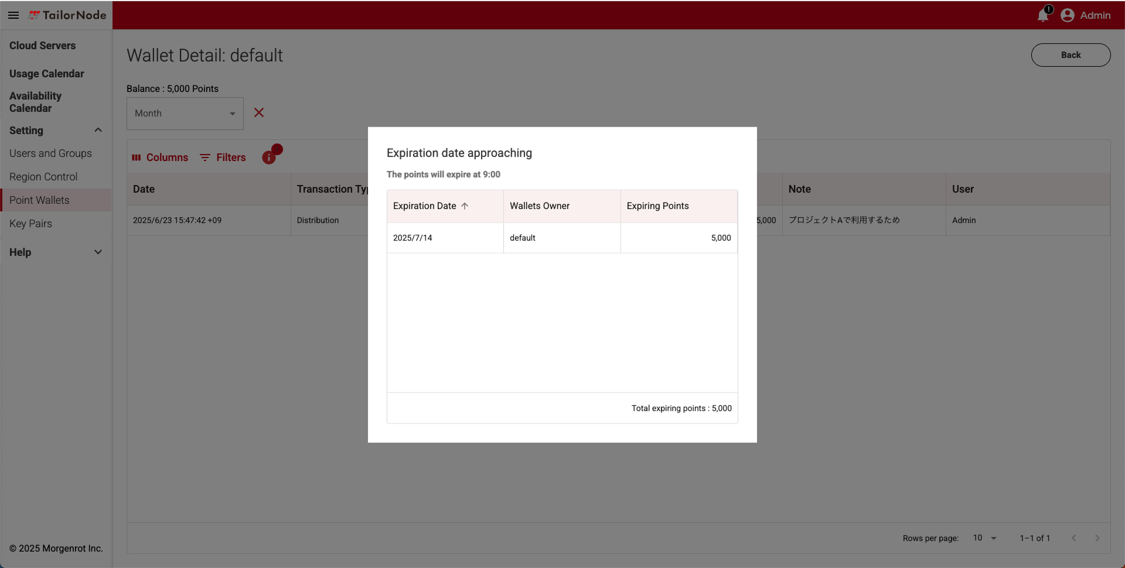This screenshot has height=568, width=1125.
Task: Open the hamburger navigation menu
Action: [13, 15]
